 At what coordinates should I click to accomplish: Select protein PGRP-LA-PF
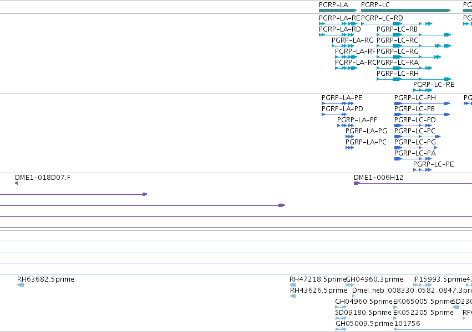click(x=346, y=126)
